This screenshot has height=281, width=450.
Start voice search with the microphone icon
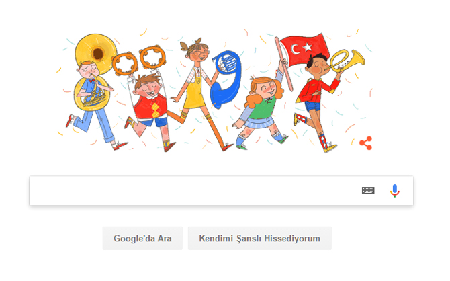click(x=395, y=190)
